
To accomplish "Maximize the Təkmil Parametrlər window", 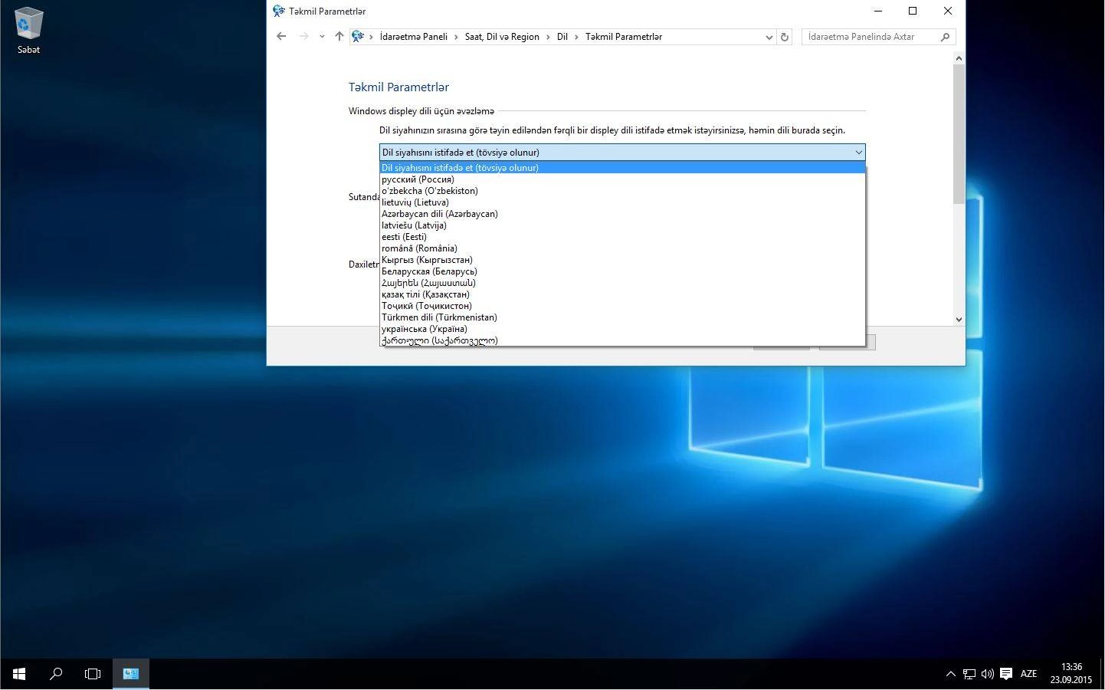I will point(913,11).
